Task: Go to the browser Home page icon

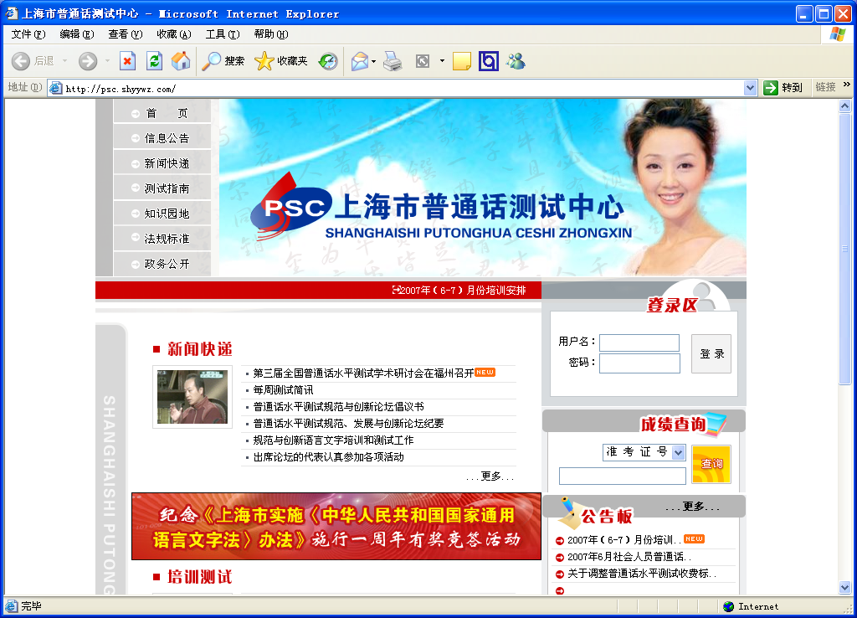Action: (180, 61)
